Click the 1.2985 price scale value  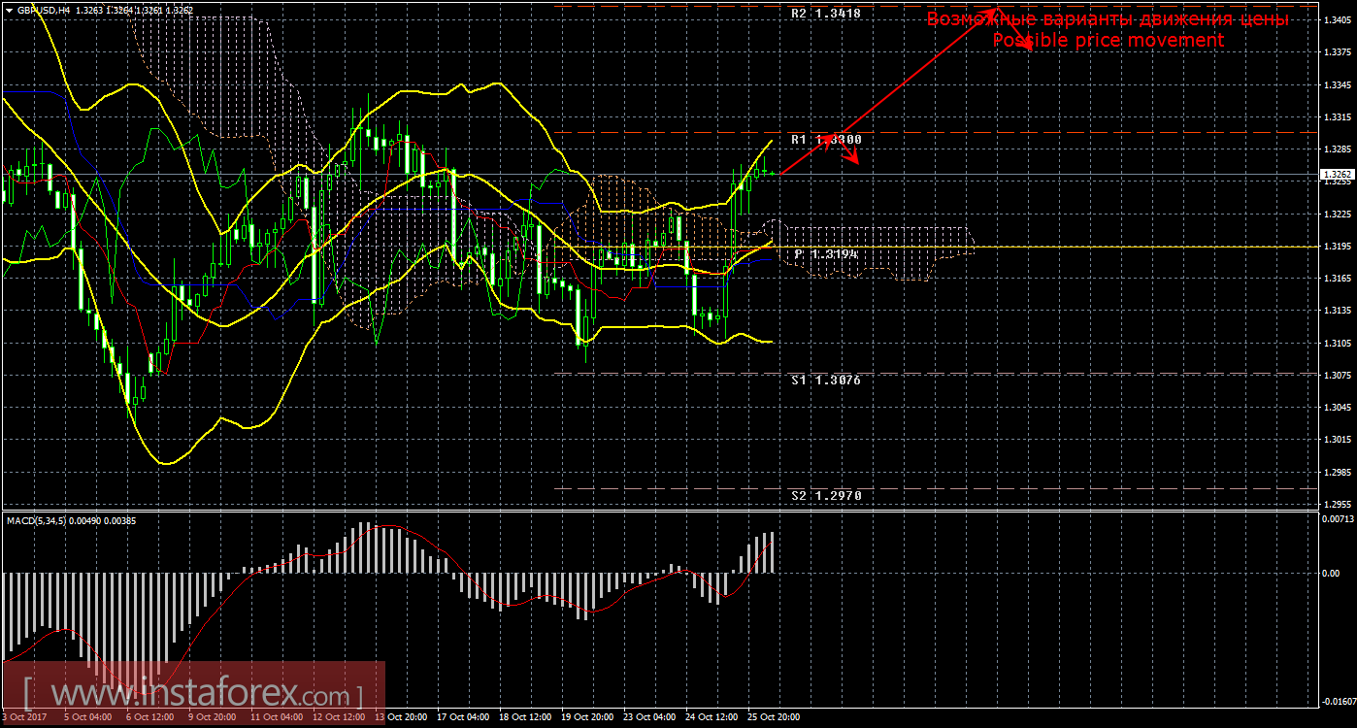click(x=1337, y=472)
